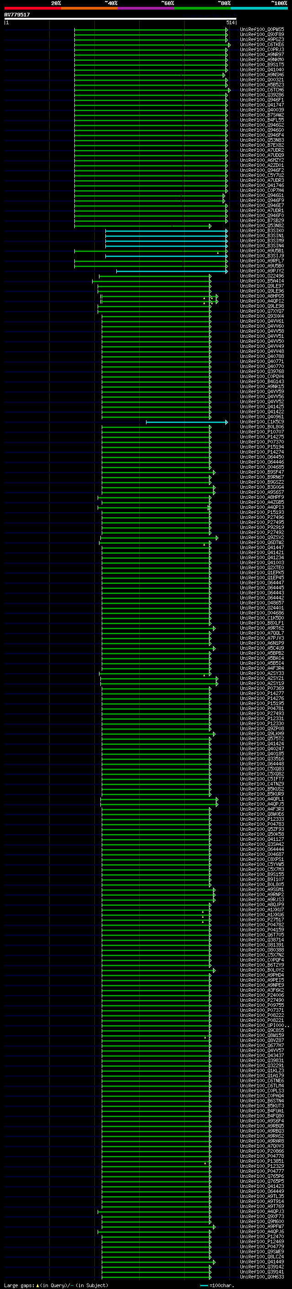Click the cyan ~100% identity legend segment
This screenshot has height=1289, width=292.
259,9
